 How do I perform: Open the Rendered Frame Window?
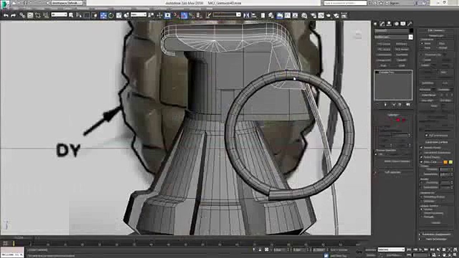[321, 15]
